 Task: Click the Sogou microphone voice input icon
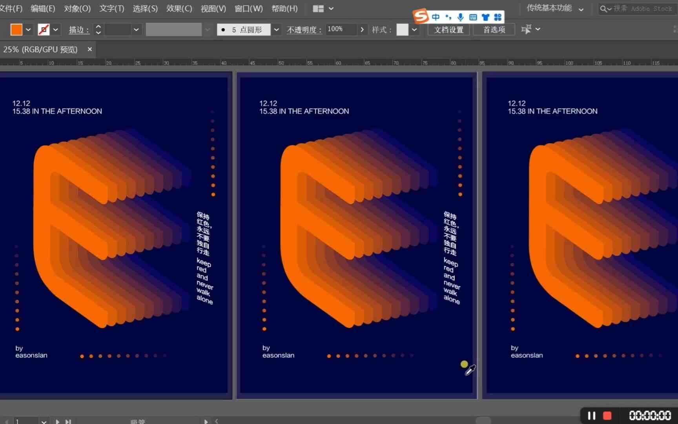click(x=461, y=17)
